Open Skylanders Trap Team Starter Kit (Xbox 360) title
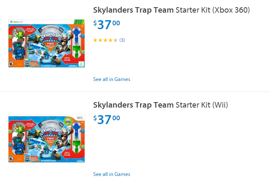The image size is (270, 181). click(171, 10)
